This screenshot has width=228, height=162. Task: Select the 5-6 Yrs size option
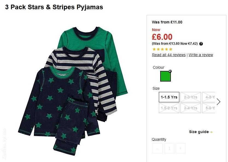[209, 108]
